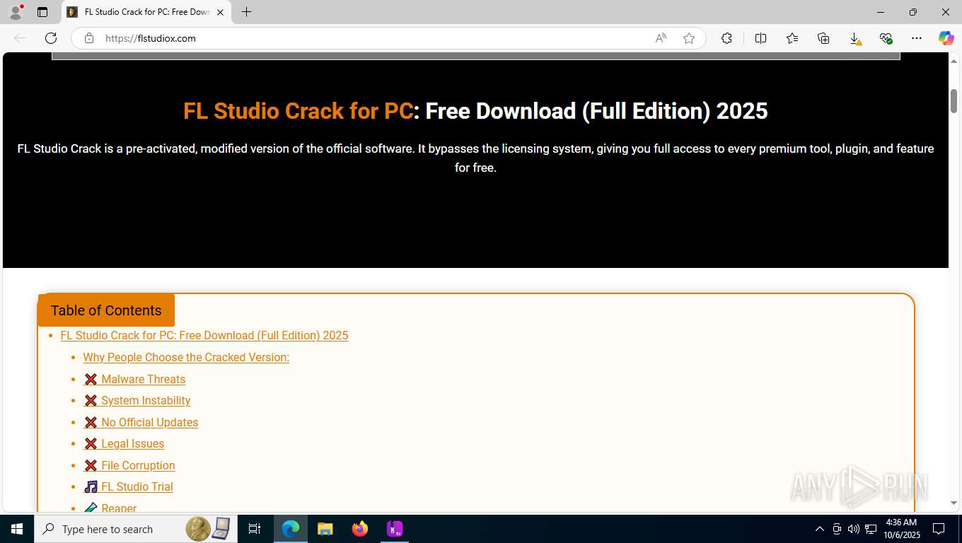
Task: Click the page scrollbar thumb
Action: coord(954,101)
